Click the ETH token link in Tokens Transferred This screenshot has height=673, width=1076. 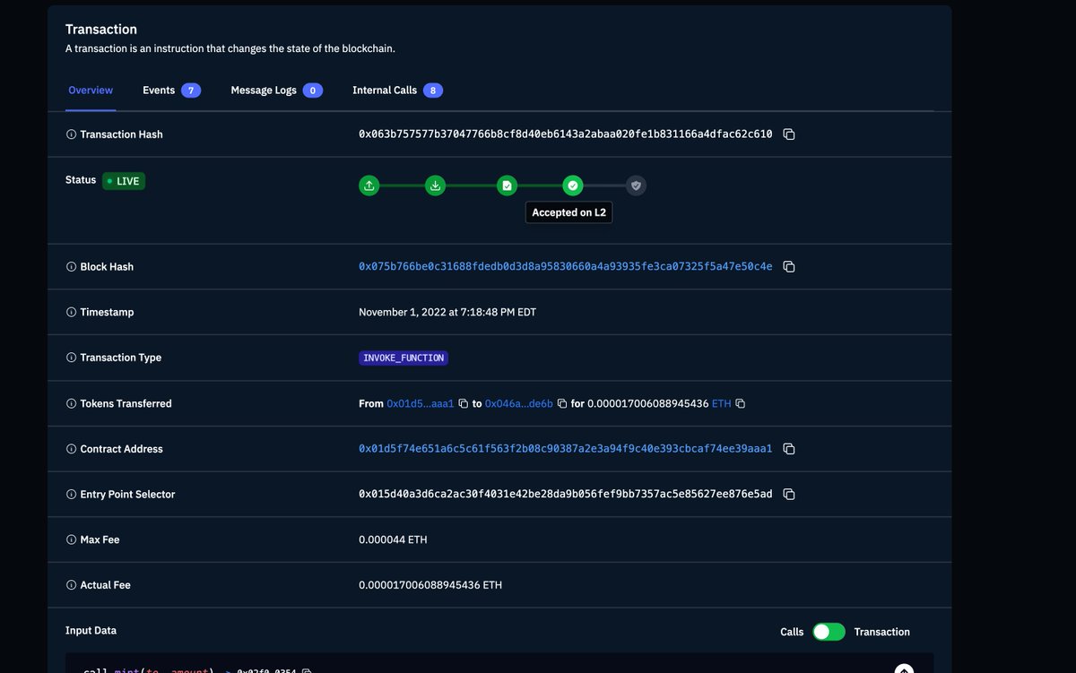(x=721, y=404)
